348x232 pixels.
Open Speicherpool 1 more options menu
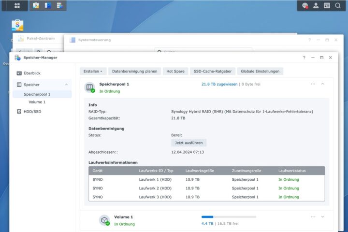(x=313, y=84)
